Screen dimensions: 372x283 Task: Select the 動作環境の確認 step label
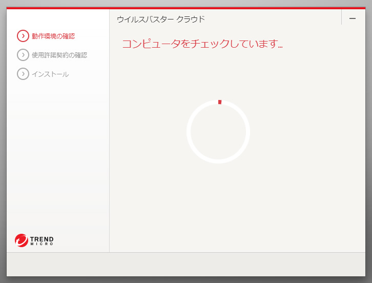(x=53, y=36)
